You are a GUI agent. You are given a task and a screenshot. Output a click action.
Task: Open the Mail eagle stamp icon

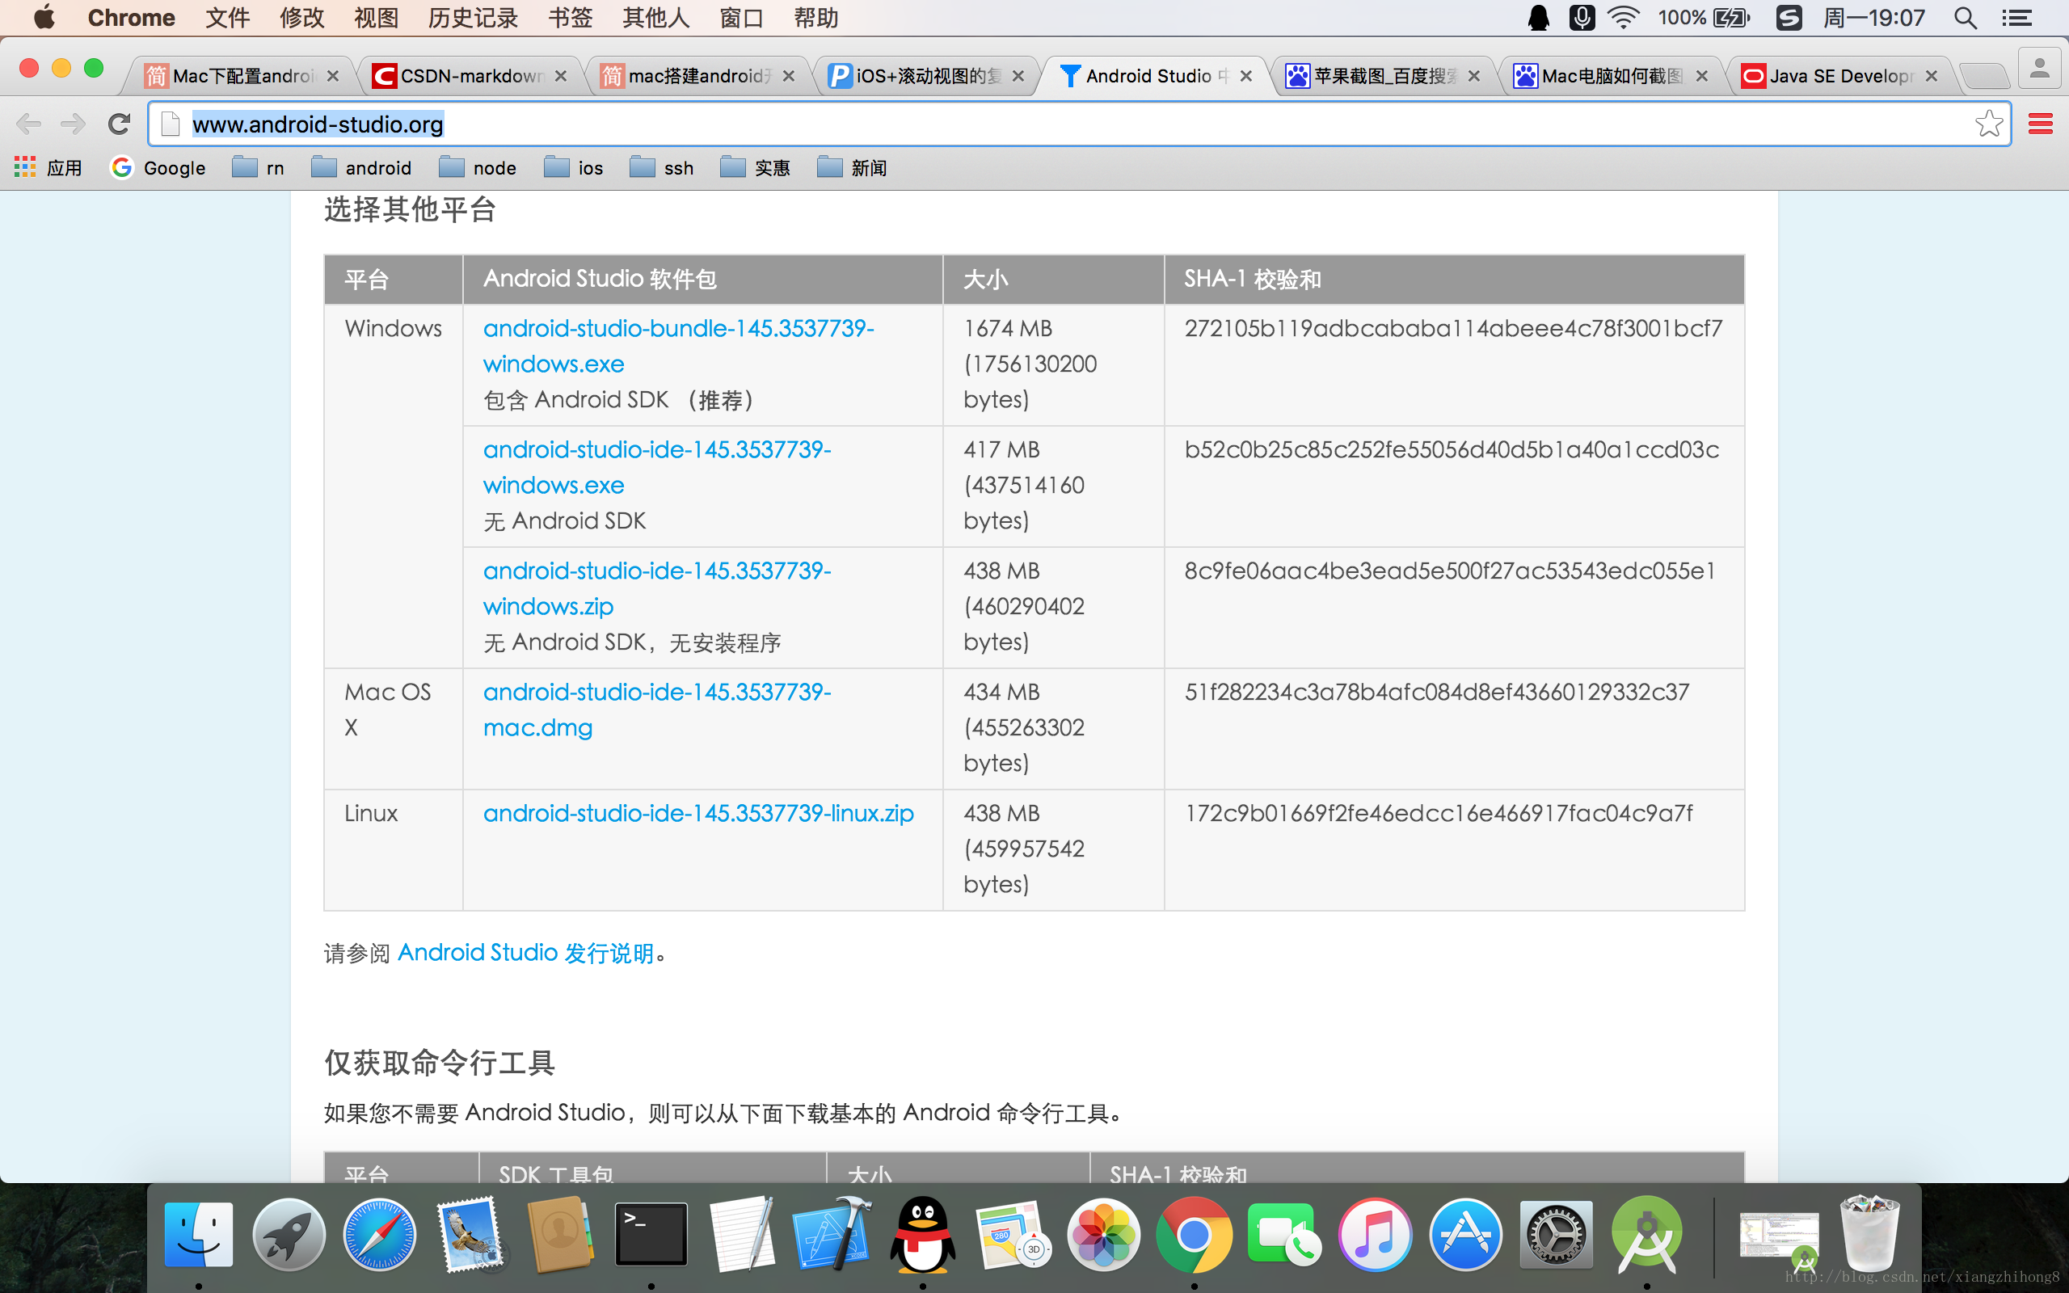coord(470,1235)
